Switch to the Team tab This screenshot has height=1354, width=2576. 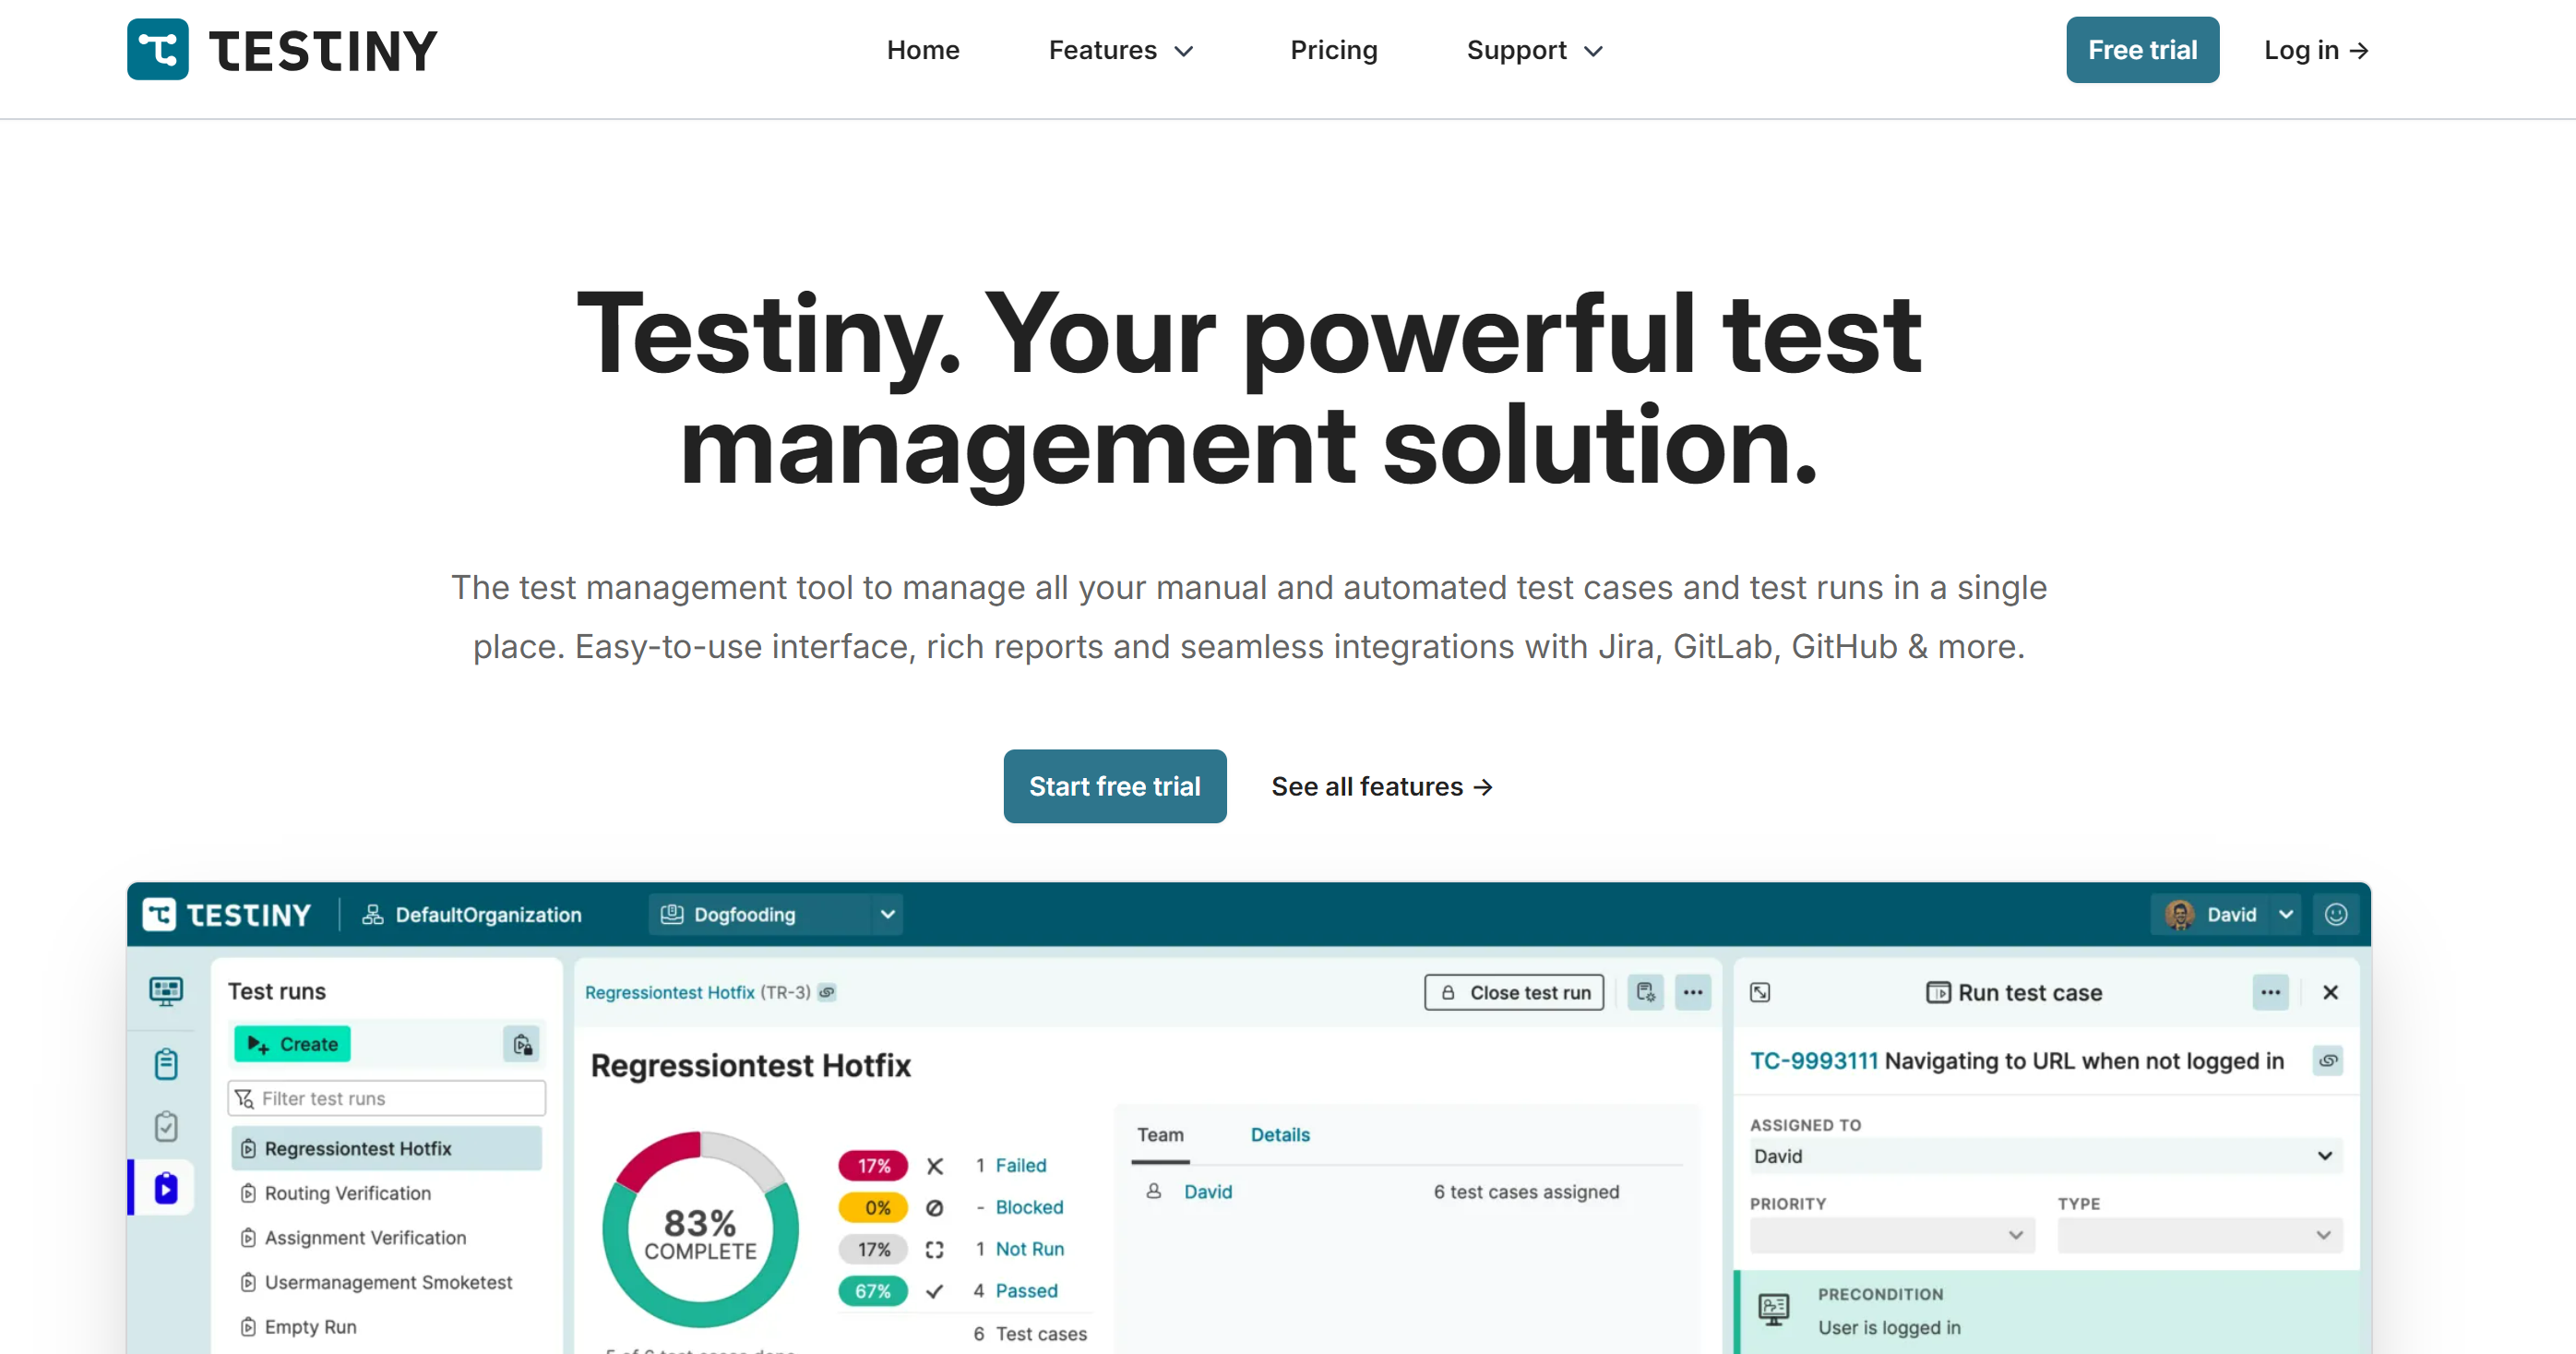pyautogui.click(x=1160, y=1135)
